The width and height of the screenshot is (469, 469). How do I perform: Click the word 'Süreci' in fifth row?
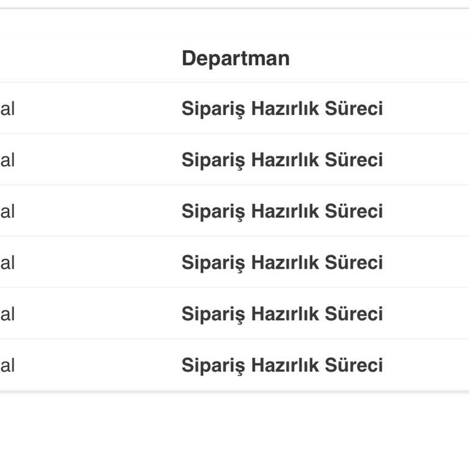pos(354,314)
